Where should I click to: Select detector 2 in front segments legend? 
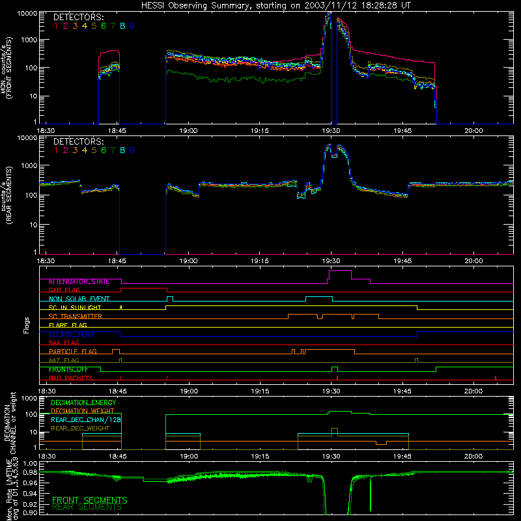[x=66, y=26]
